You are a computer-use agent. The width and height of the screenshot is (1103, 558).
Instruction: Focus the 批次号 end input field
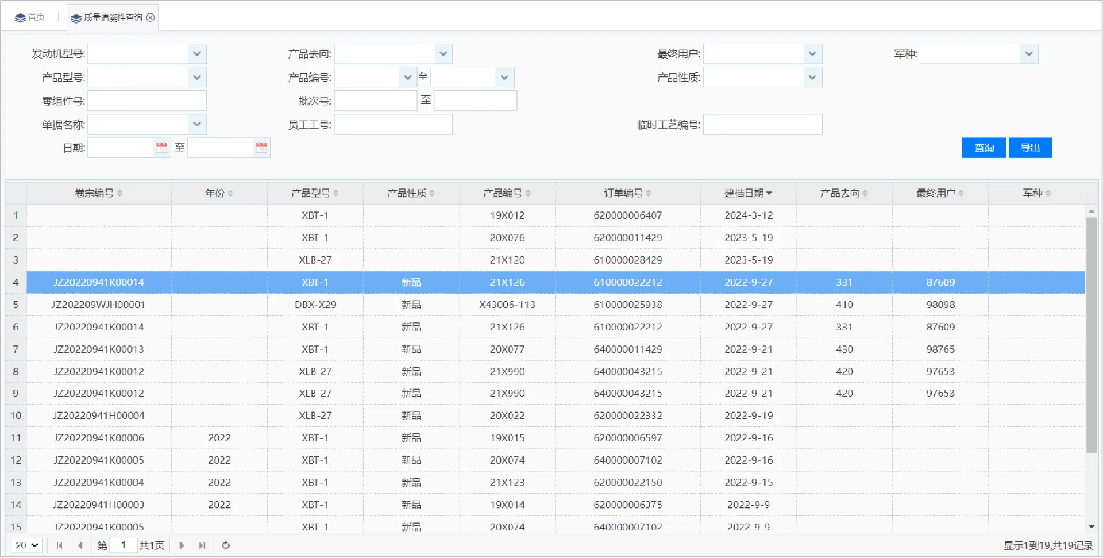pyautogui.click(x=476, y=101)
